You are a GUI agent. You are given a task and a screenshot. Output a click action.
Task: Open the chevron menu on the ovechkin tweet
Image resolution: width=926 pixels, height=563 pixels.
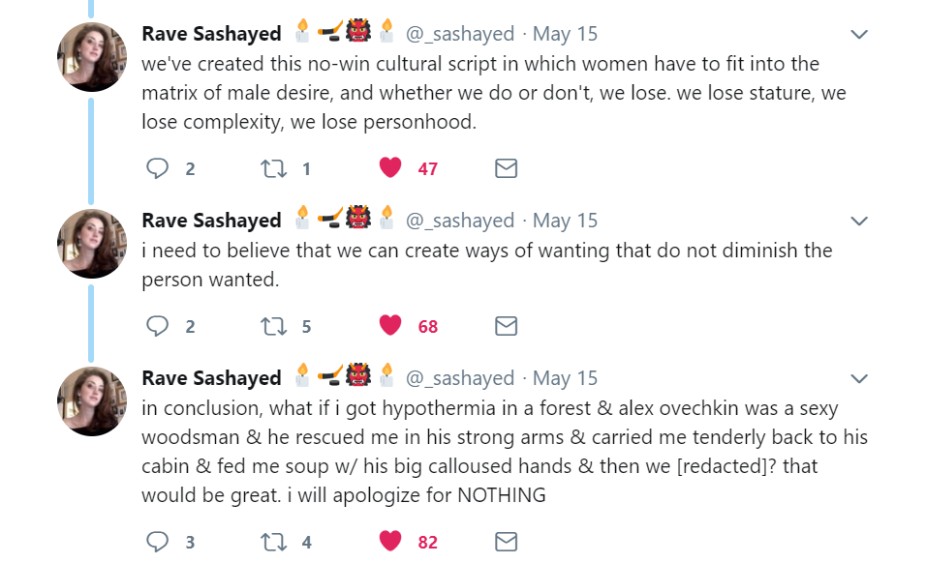click(858, 378)
